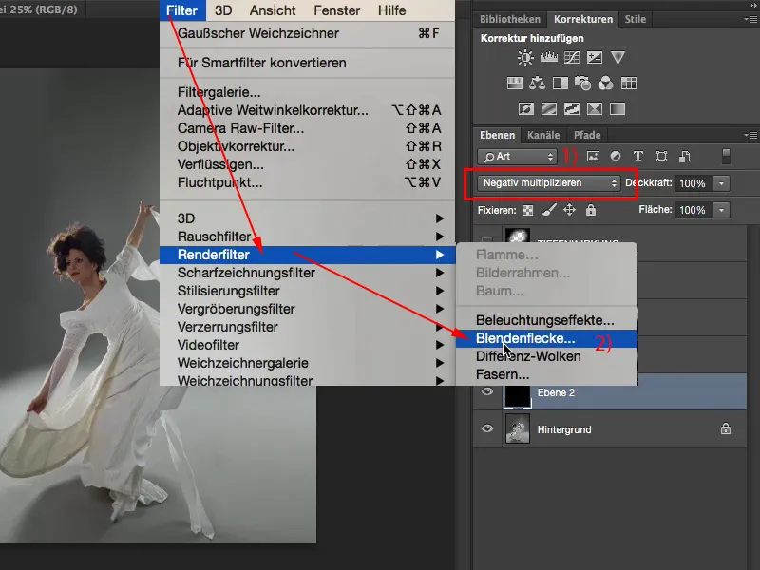This screenshot has height=570, width=760.
Task: Open the blend mode dropdown Negativ multiplizieren
Action: (548, 183)
